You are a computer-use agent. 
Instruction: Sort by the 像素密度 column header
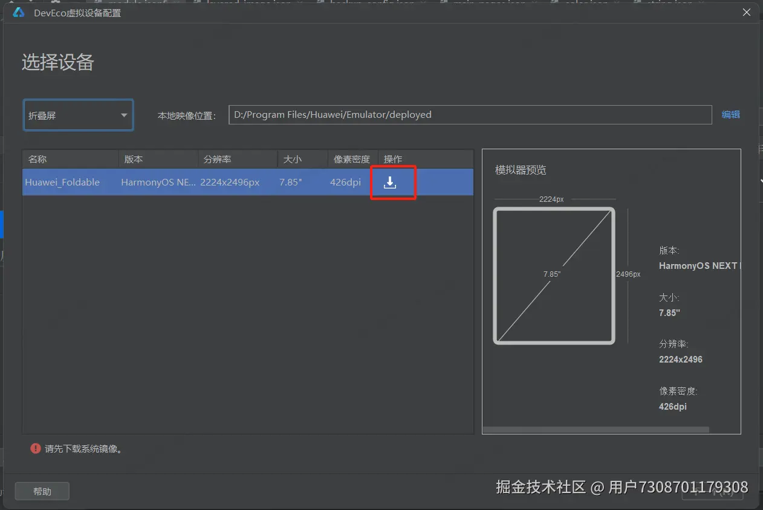(353, 159)
